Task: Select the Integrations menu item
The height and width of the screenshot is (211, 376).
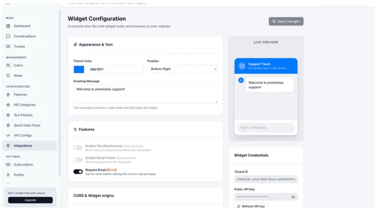Action: [30, 146]
